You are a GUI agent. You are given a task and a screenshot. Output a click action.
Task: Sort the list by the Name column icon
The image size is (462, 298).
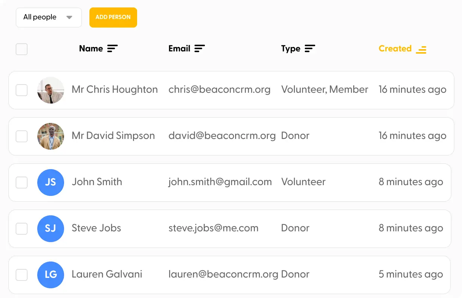click(x=112, y=48)
